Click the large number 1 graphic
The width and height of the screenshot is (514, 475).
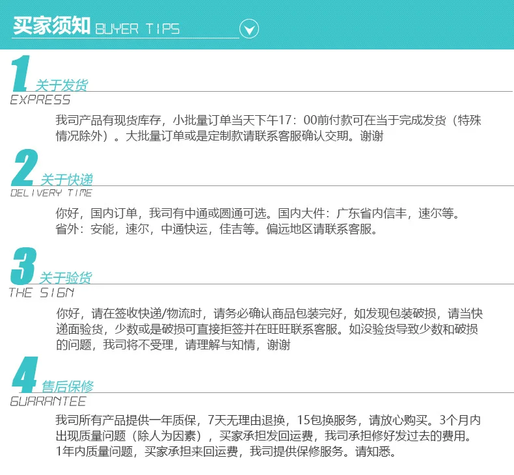pyautogui.click(x=21, y=74)
